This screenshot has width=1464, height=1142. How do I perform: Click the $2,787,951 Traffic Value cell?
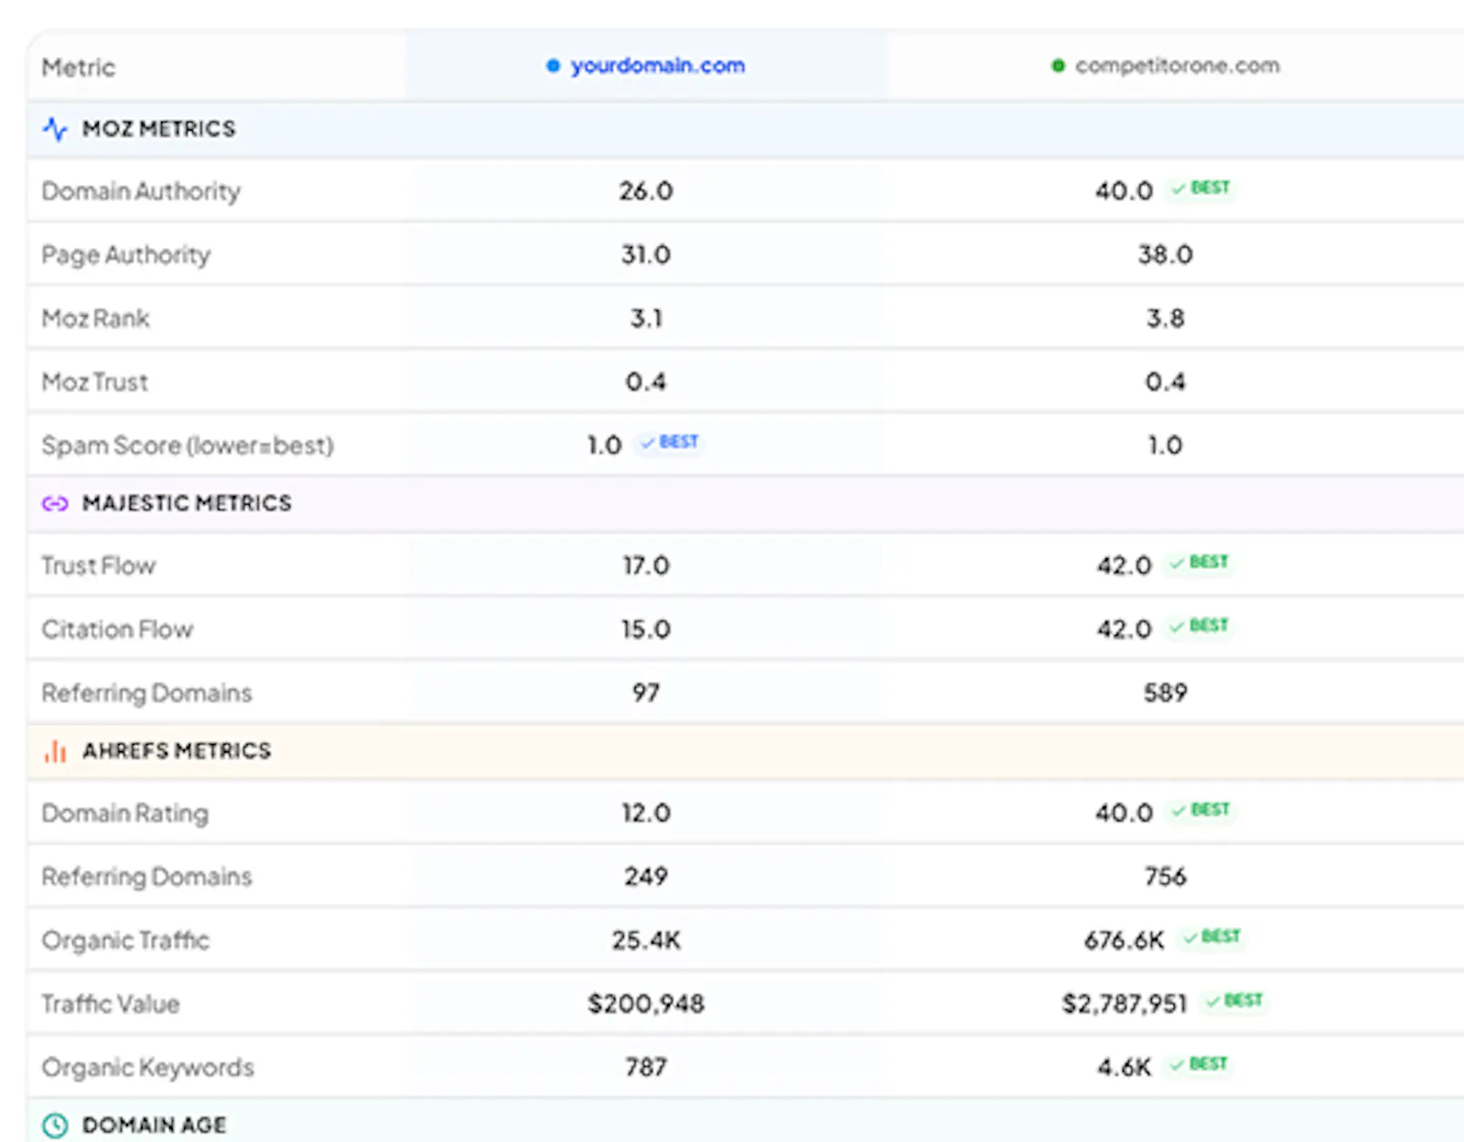click(x=1125, y=1005)
